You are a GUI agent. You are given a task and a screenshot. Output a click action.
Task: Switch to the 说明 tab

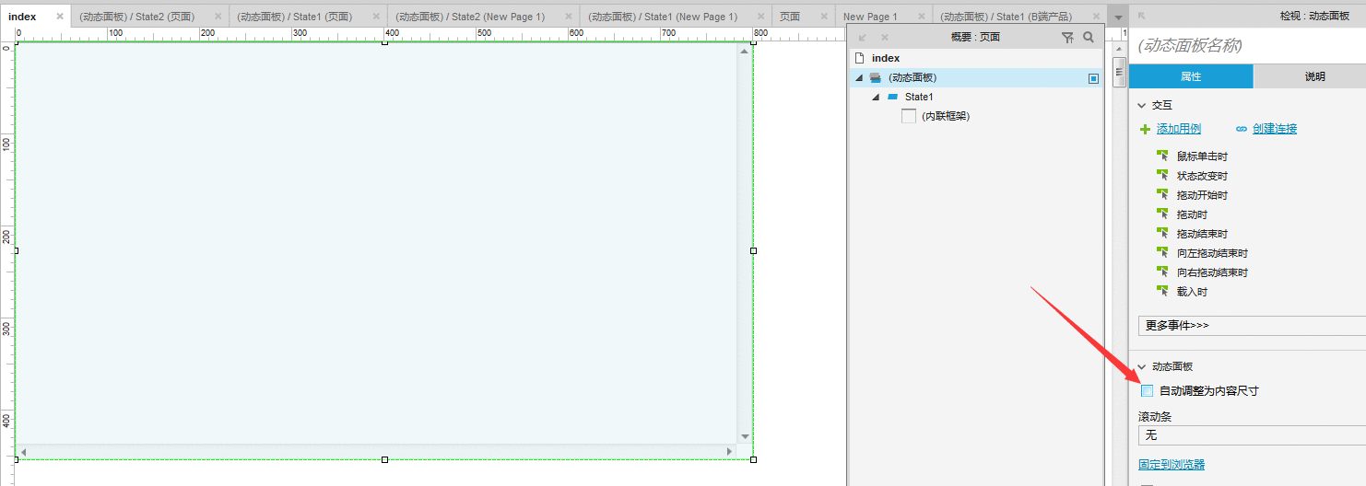1314,76
